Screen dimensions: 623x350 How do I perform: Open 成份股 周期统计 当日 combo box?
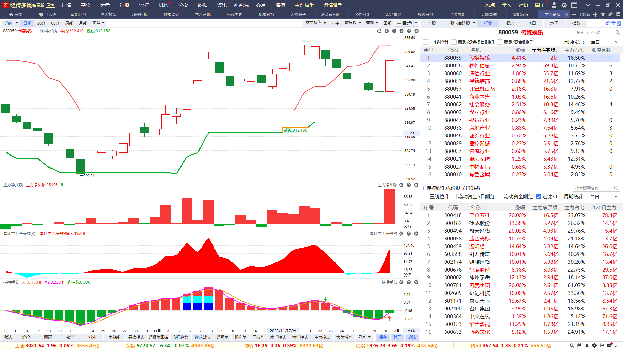(x=604, y=197)
